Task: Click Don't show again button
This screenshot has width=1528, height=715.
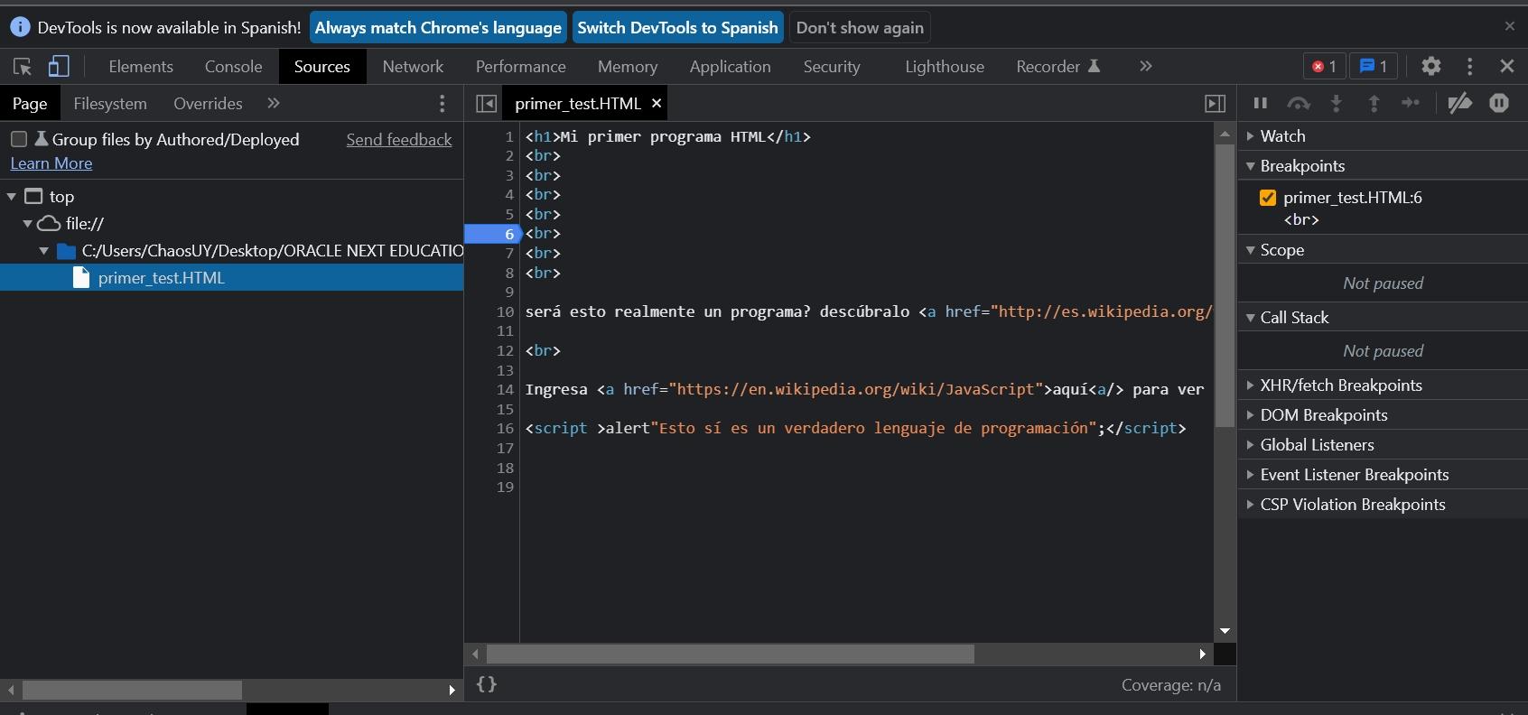Action: click(860, 27)
